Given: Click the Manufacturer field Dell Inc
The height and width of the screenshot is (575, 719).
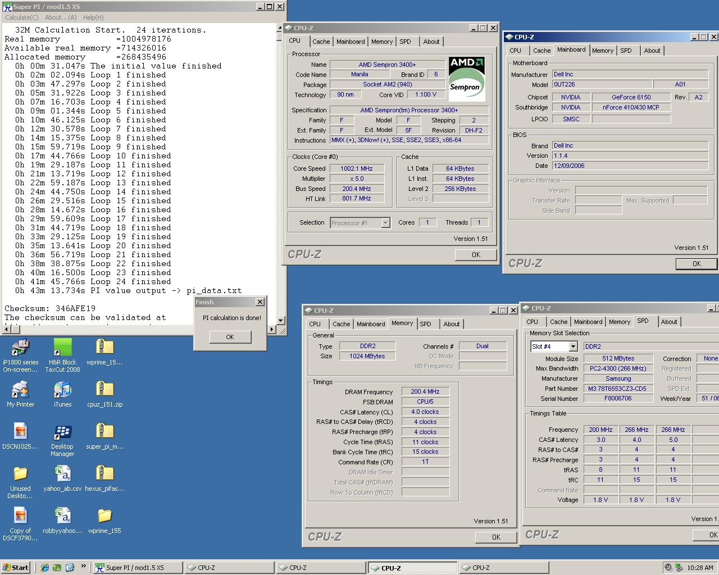Looking at the screenshot, I should [630, 74].
